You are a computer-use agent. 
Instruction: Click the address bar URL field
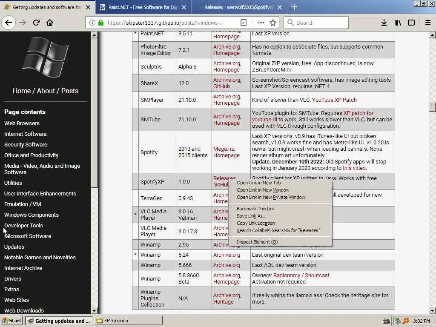click(166, 23)
